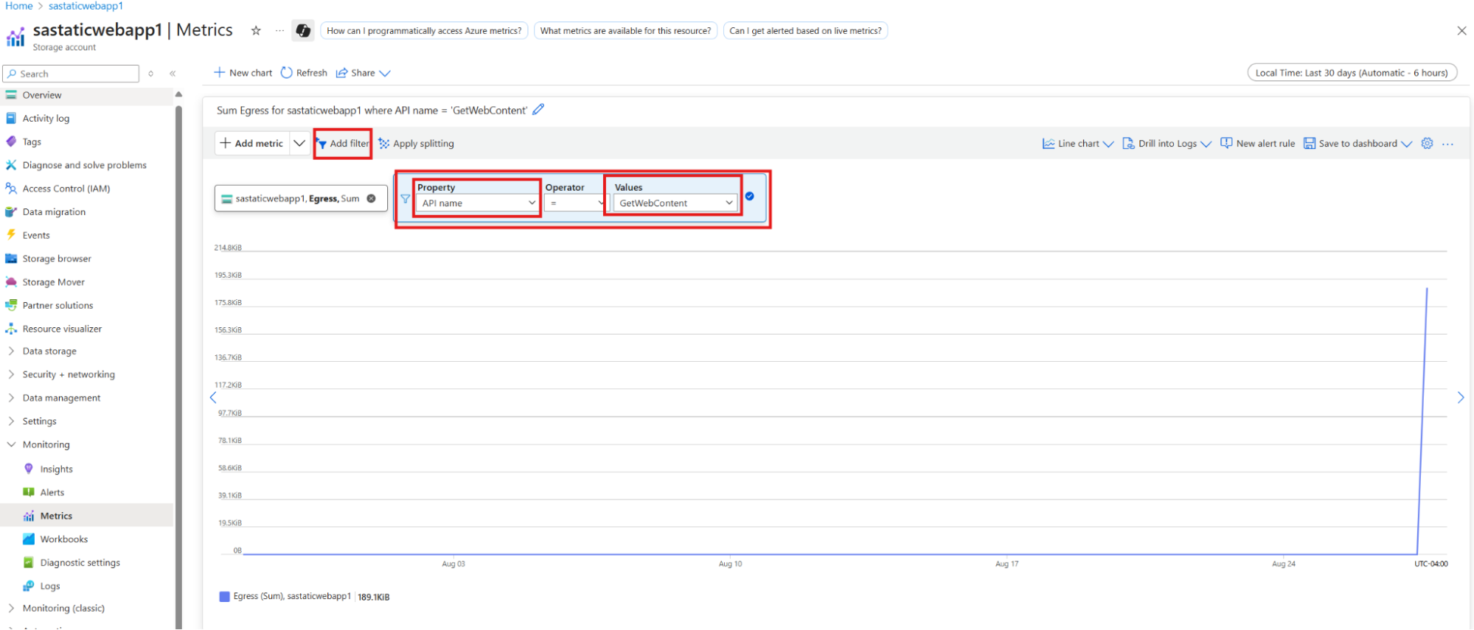Open the Add metric dropdown arrow
This screenshot has height=630, width=1474.
coord(299,143)
